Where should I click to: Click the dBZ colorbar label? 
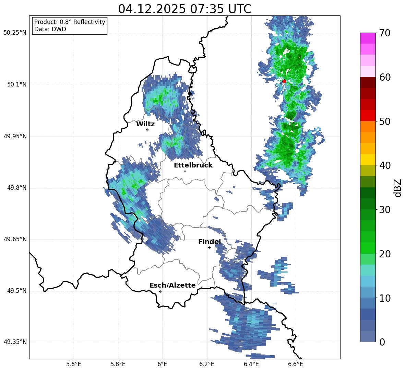coord(398,188)
